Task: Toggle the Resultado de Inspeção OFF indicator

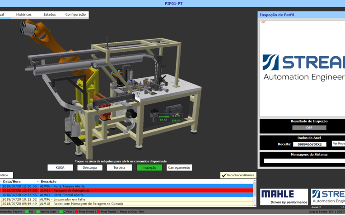Action: coord(309,128)
